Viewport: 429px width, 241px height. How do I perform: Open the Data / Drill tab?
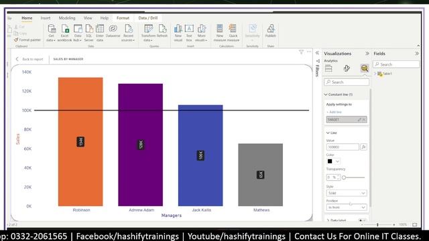pyautogui.click(x=148, y=18)
